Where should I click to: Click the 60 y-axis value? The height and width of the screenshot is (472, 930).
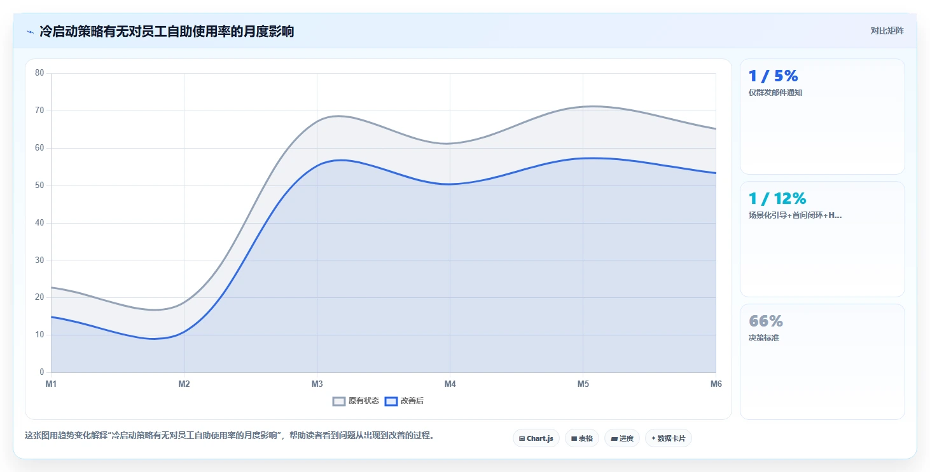39,148
